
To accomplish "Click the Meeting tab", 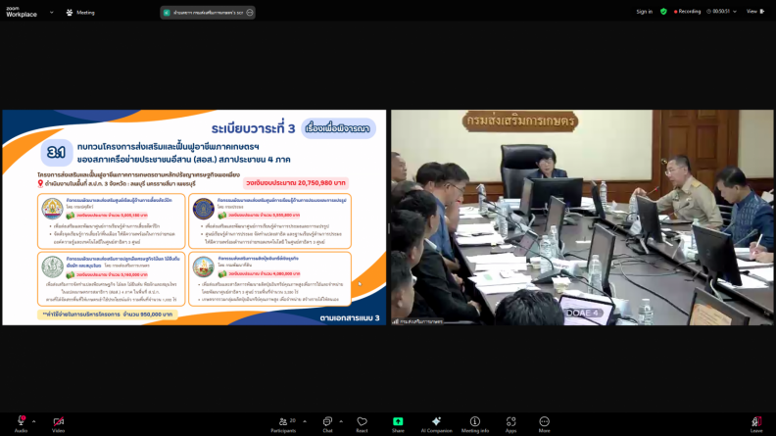I will (x=80, y=13).
